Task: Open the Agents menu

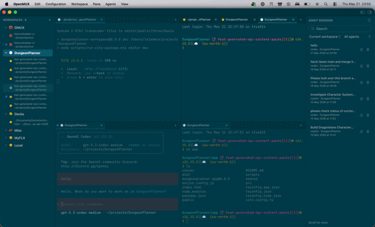Action: (x=111, y=4)
